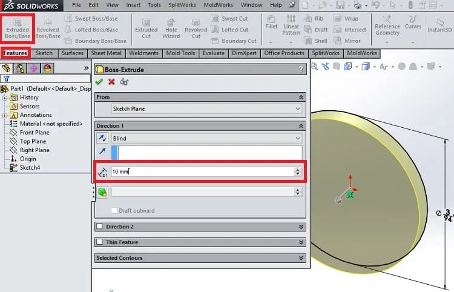The image size is (454, 292).
Task: Switch to the Evaluate tab
Action: coord(214,53)
